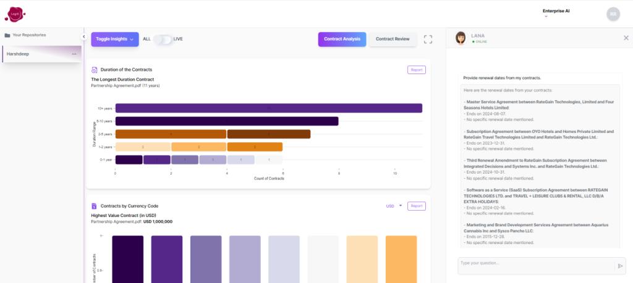
Task: Enter fullscreen with the expand icon
Action: point(428,39)
